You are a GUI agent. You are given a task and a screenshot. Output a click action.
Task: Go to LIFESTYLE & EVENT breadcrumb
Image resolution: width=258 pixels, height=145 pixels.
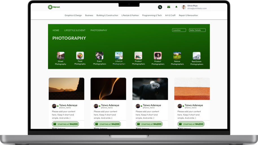coord(75,30)
